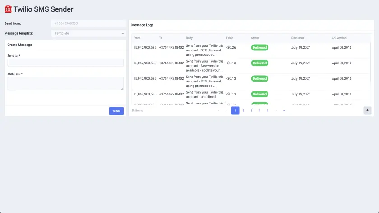Click the To column header

pyautogui.click(x=161, y=38)
